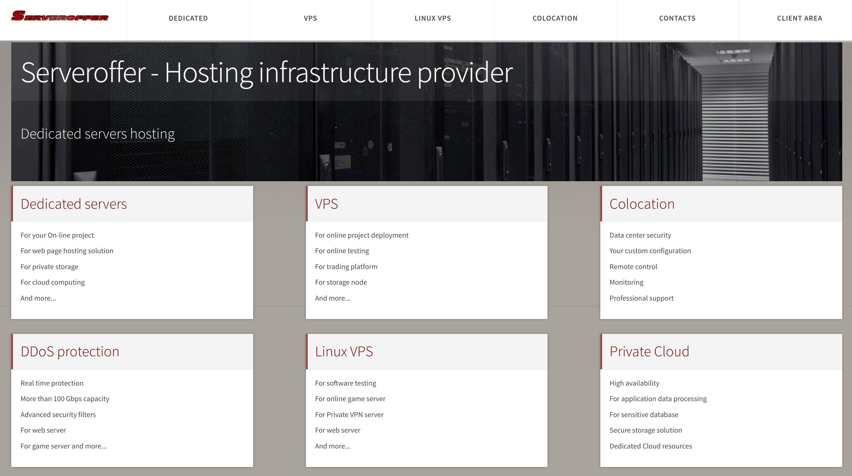The height and width of the screenshot is (476, 852).
Task: Click 'Remote control' line
Action: pyautogui.click(x=633, y=267)
